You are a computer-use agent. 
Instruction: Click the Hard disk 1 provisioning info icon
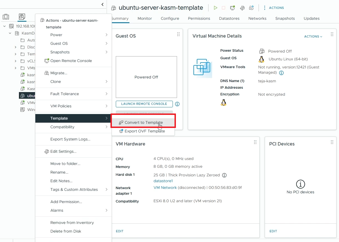coord(224,175)
